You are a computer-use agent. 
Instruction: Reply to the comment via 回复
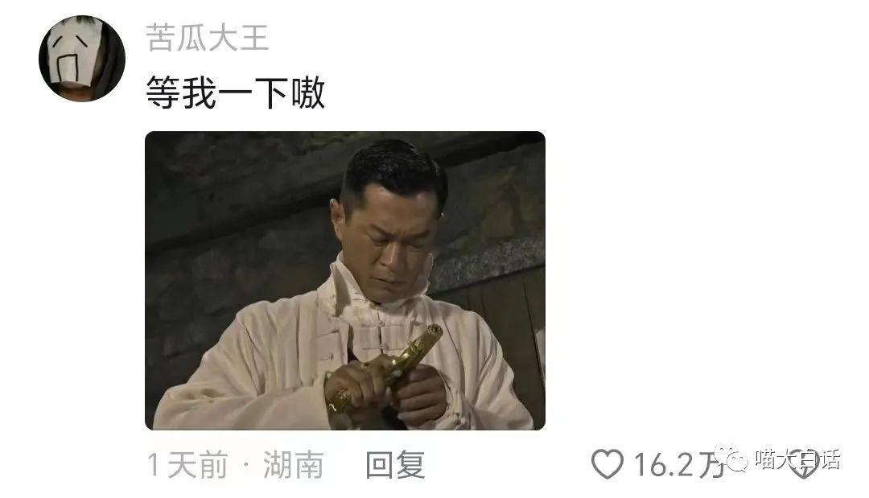[395, 464]
